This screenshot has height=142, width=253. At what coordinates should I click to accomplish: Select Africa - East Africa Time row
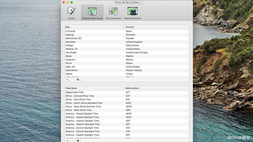point(127,99)
